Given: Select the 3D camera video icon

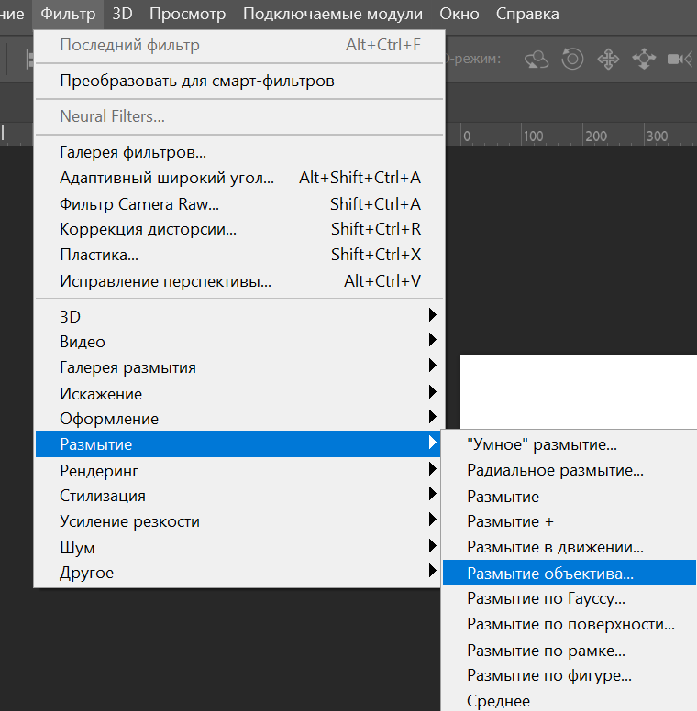Looking at the screenshot, I should click(680, 59).
